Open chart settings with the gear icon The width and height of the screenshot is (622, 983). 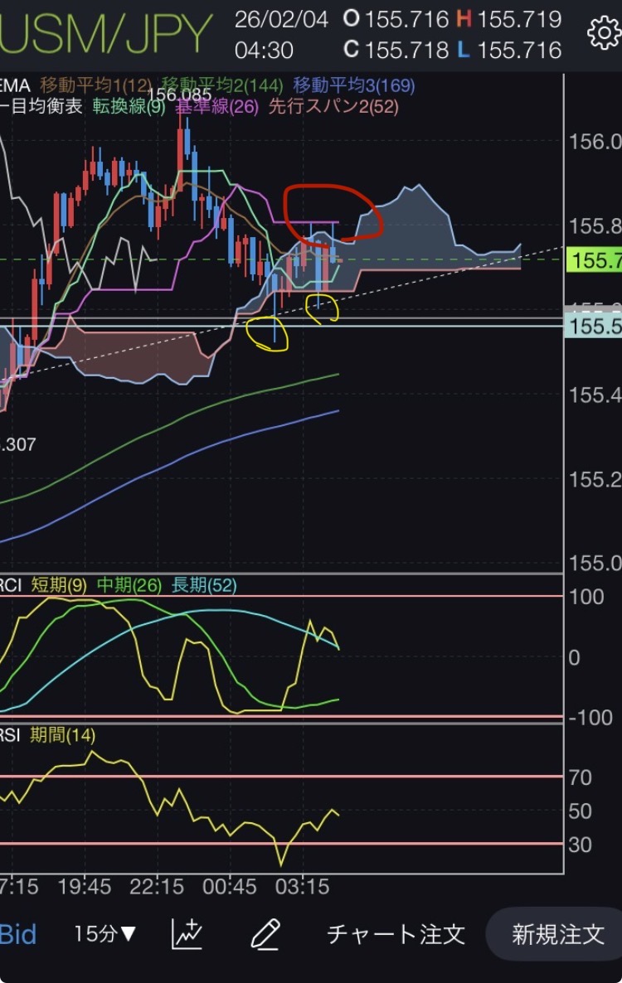pyautogui.click(x=602, y=34)
